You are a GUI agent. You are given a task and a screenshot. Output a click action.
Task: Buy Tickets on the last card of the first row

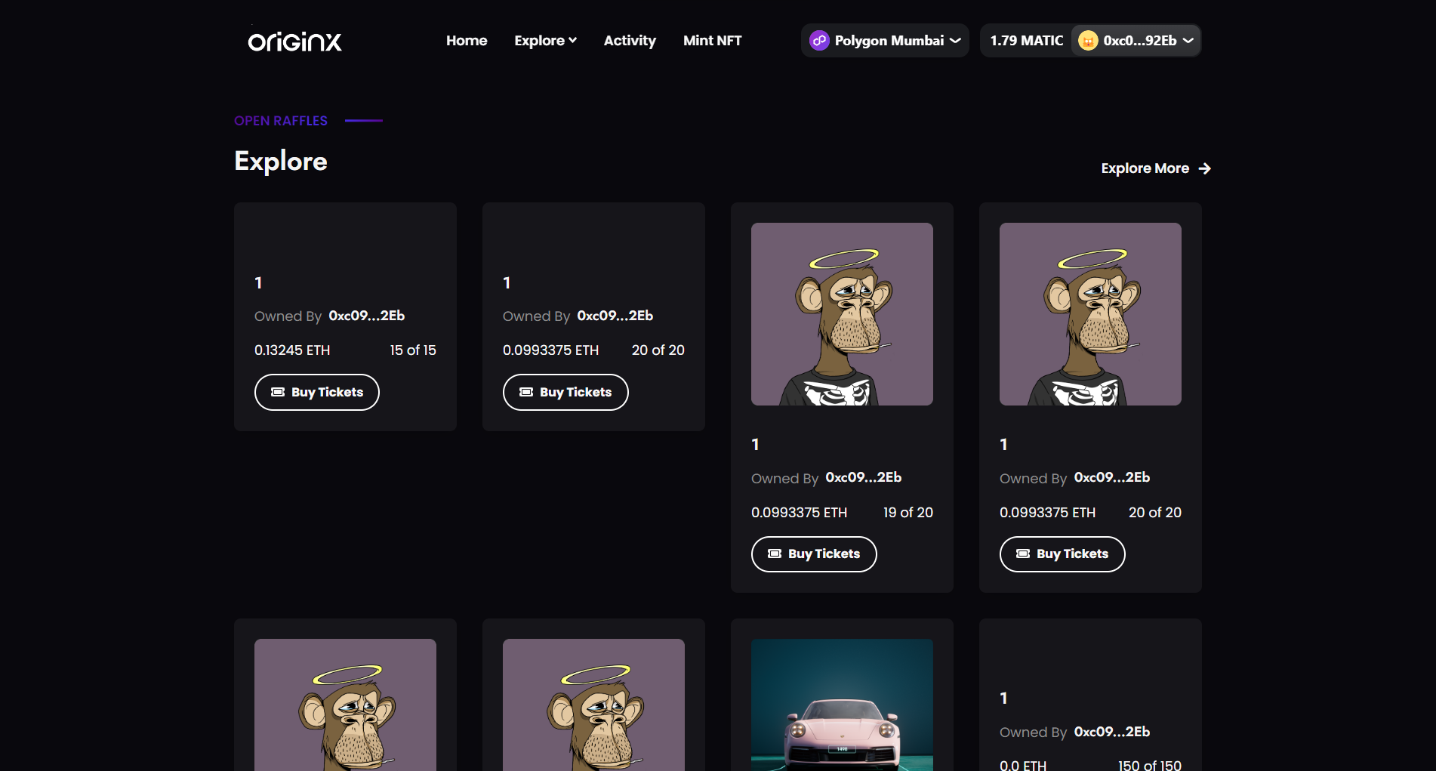pyautogui.click(x=1062, y=554)
